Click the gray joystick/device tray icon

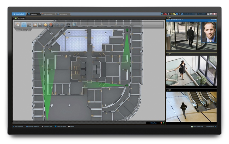point(168,14)
